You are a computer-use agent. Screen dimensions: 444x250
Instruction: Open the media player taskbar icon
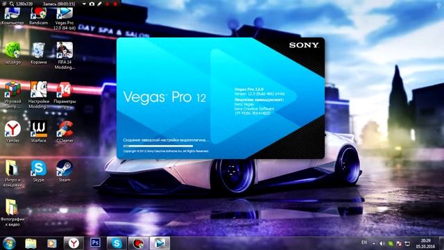[x=52, y=244]
